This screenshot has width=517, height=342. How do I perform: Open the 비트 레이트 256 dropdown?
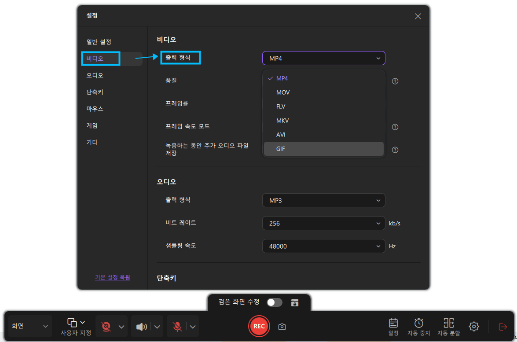tap(323, 223)
